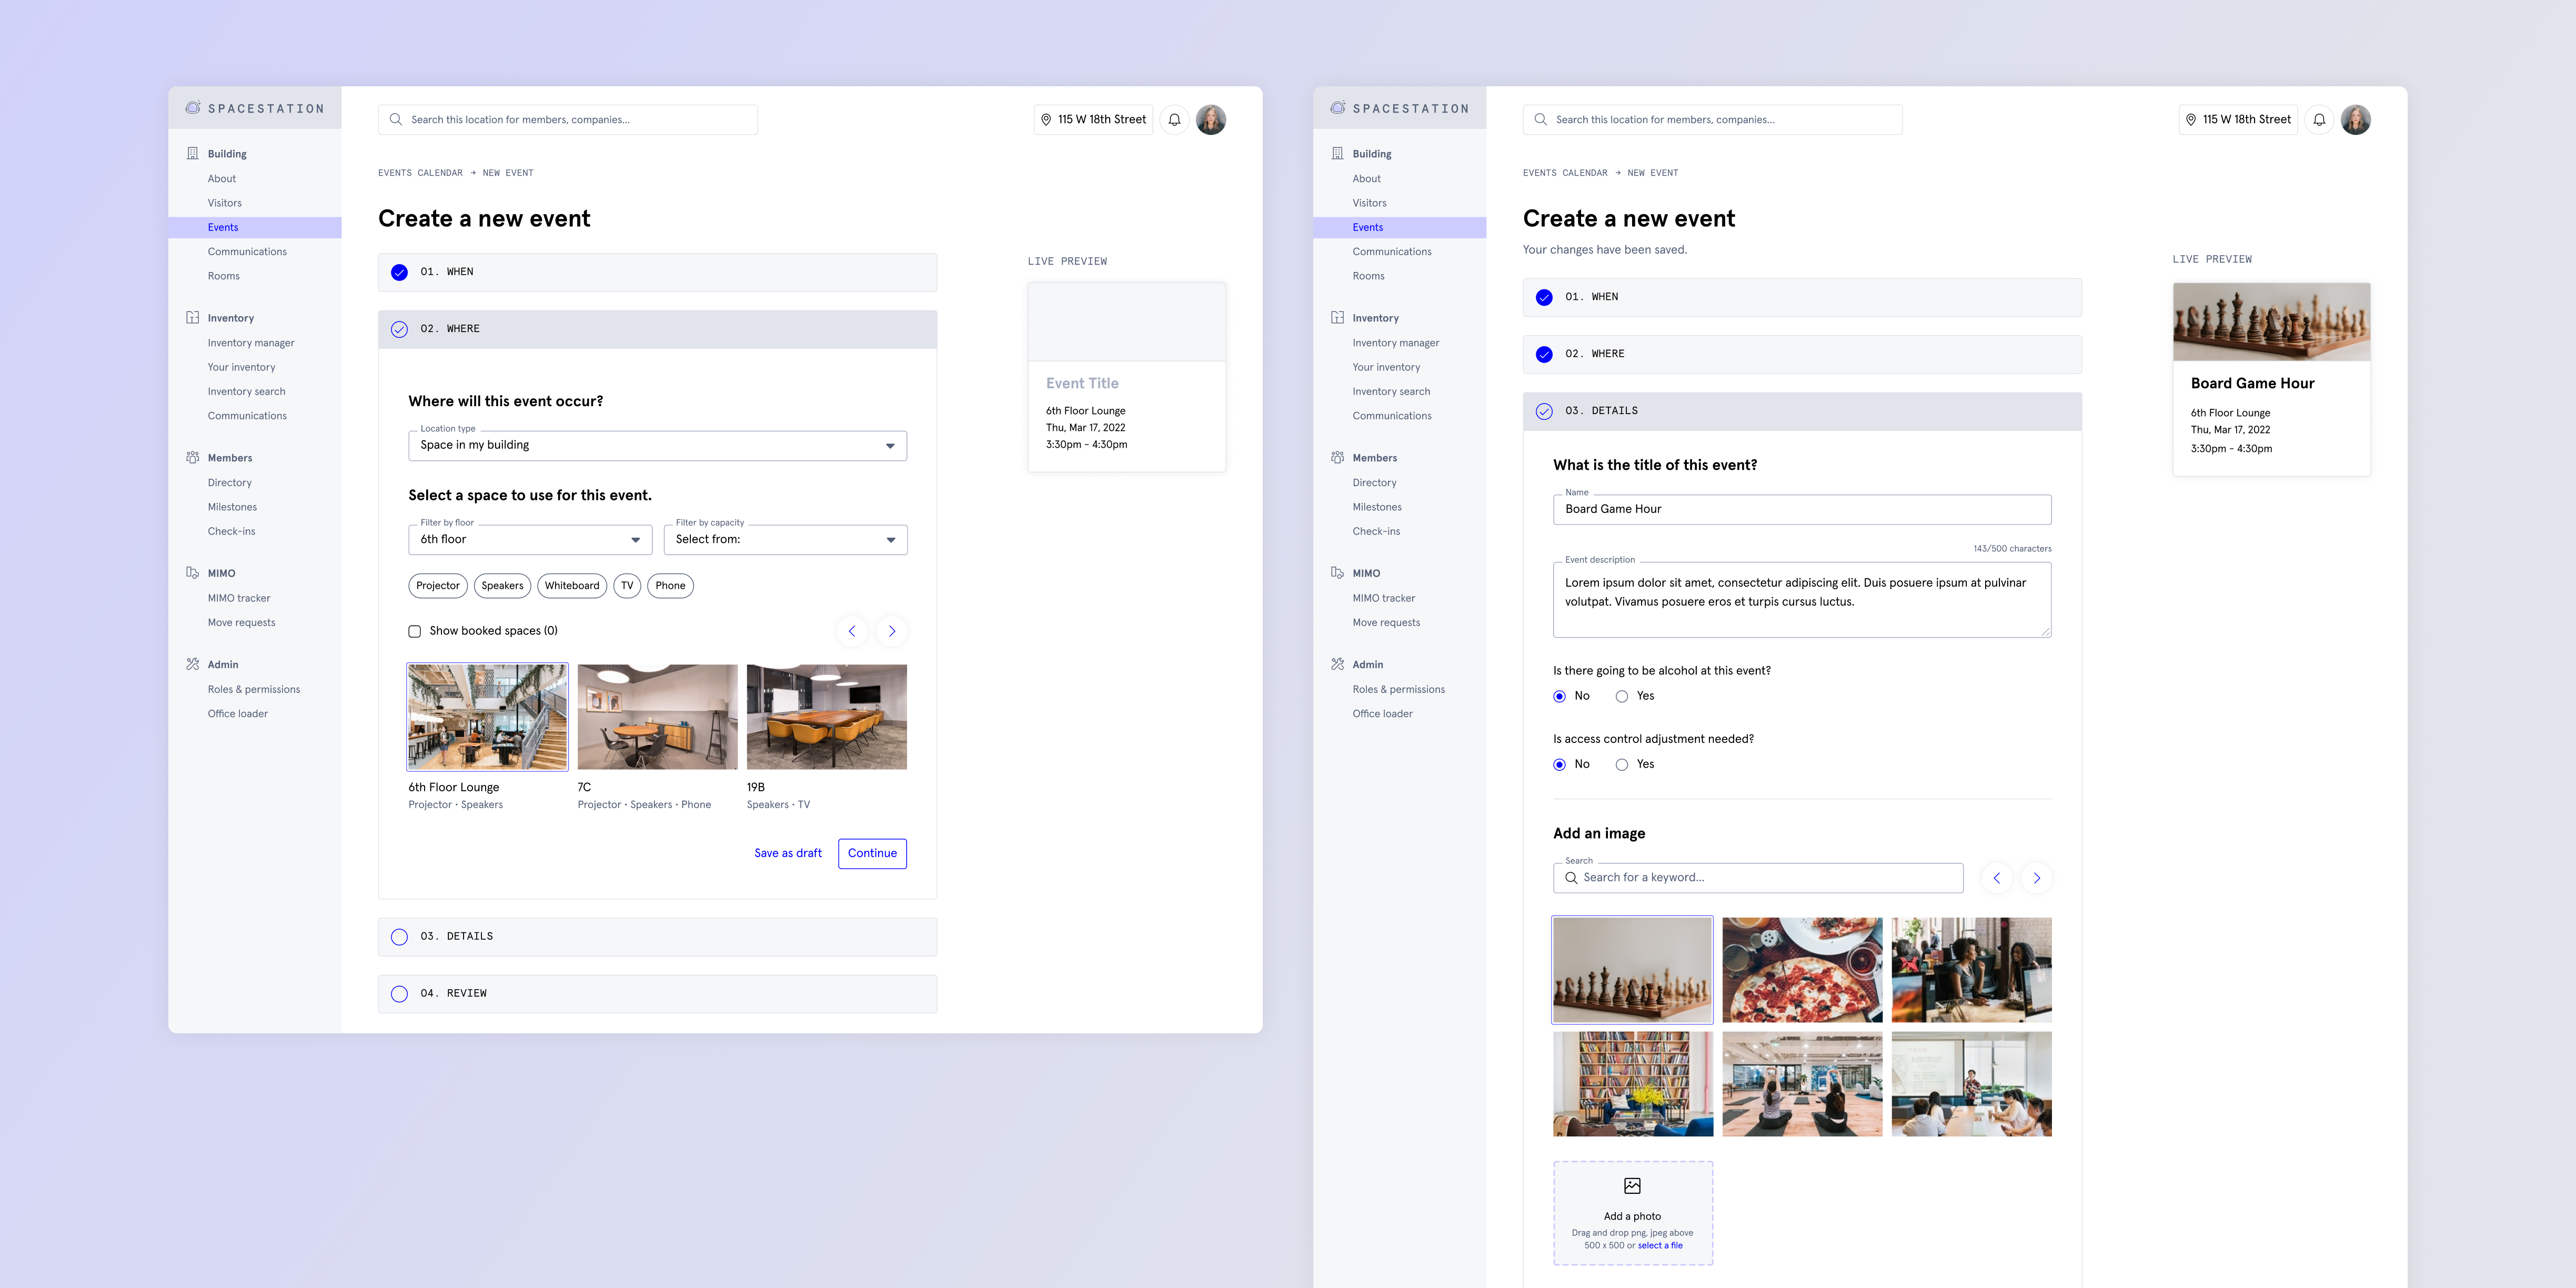Show next images arrow in Add an image
The width and height of the screenshot is (2576, 1288).
[2037, 878]
